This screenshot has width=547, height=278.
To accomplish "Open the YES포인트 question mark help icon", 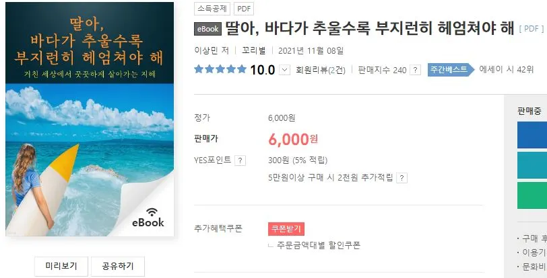I will click(240, 160).
